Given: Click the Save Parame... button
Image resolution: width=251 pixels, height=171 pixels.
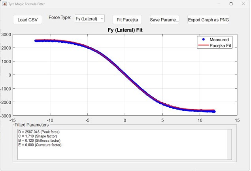Looking at the screenshot, I should pyautogui.click(x=164, y=20).
